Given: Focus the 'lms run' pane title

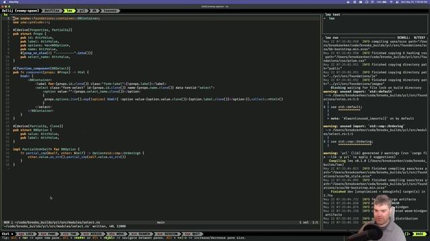Looking at the screenshot, I should pyautogui.click(x=331, y=37).
